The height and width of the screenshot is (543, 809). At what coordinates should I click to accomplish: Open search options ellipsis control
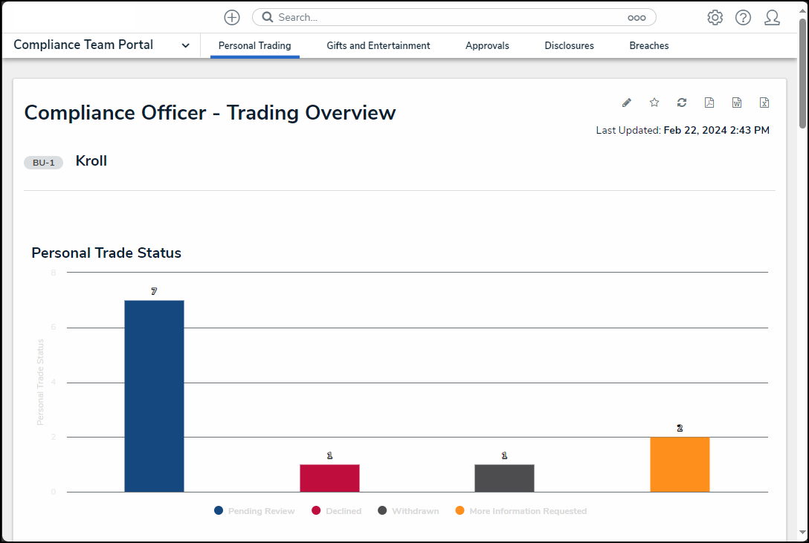[636, 17]
